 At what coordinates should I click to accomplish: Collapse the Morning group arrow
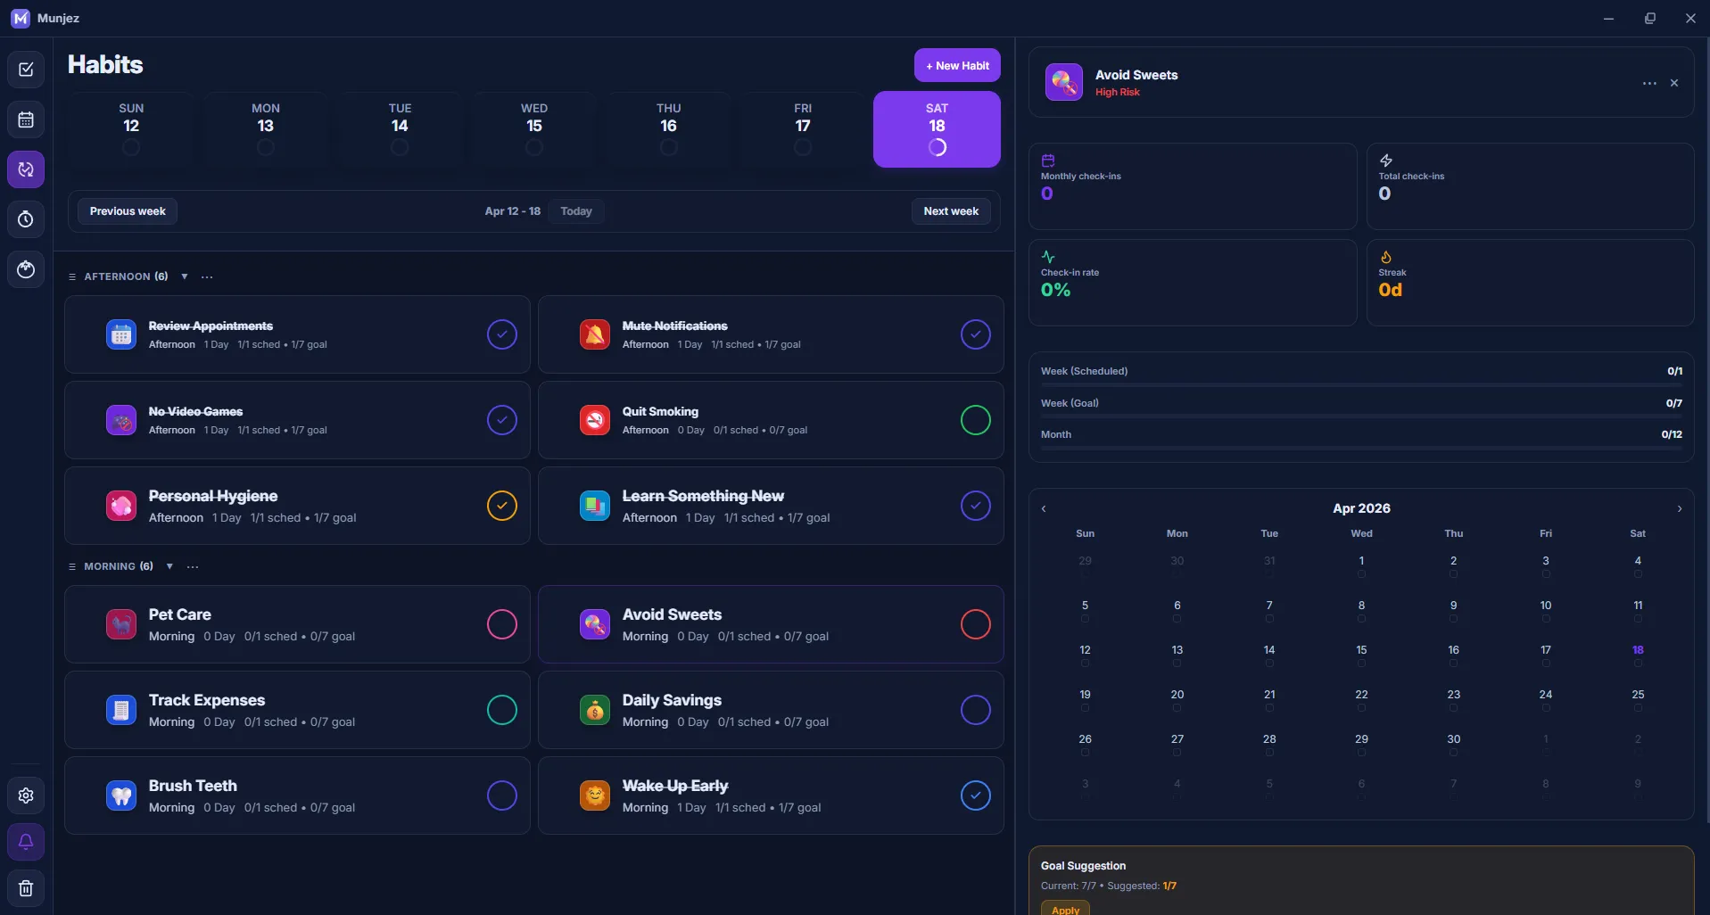tap(169, 566)
